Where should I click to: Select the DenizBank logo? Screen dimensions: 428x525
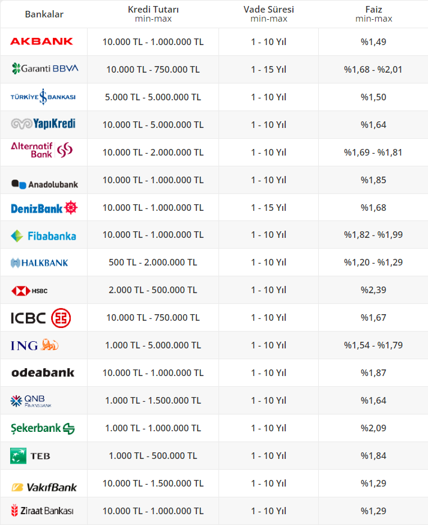pyautogui.click(x=44, y=208)
